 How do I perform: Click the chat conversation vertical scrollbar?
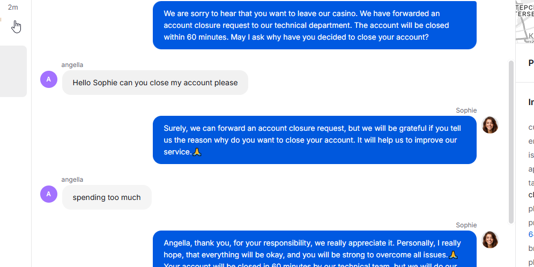coord(511,142)
